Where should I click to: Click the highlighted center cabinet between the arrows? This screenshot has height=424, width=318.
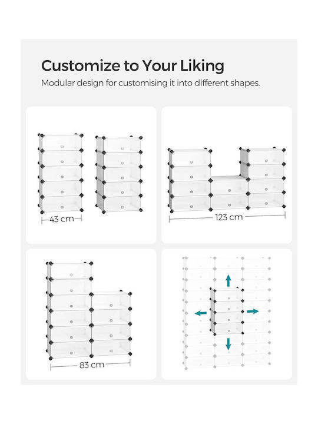coord(227,311)
